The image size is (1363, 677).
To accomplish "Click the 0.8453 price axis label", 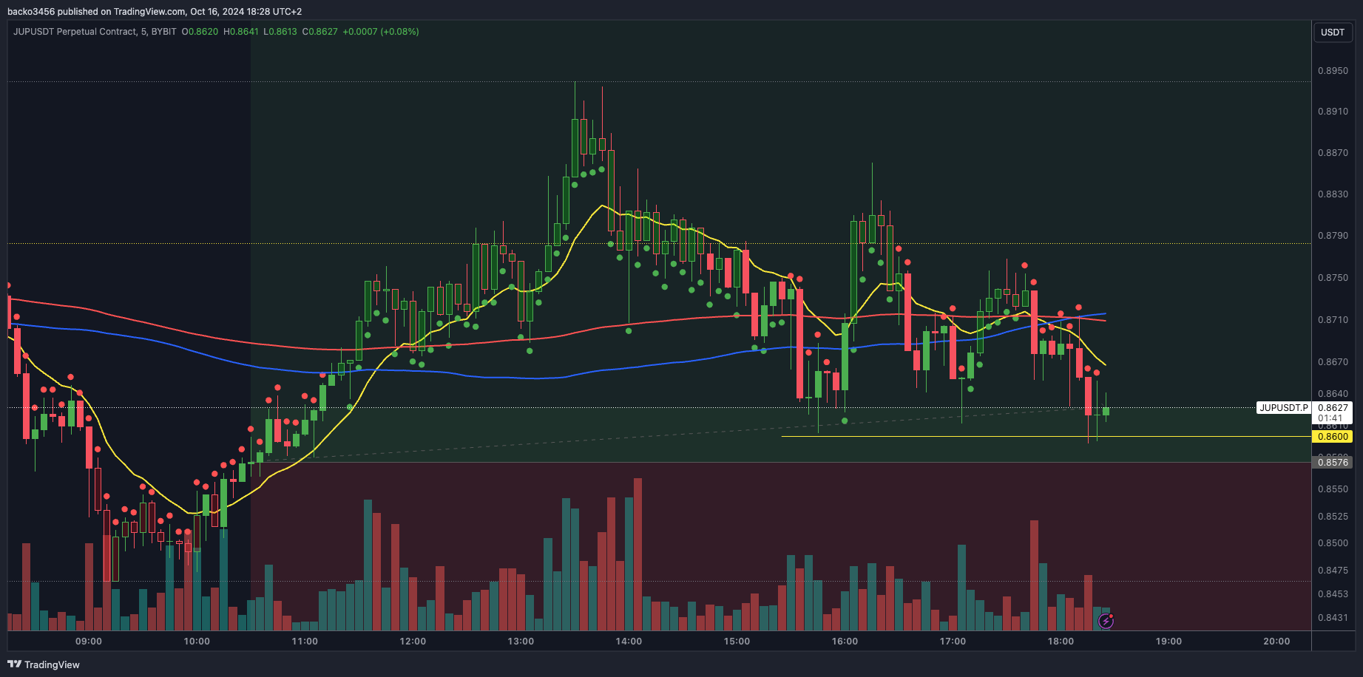I will (1333, 594).
